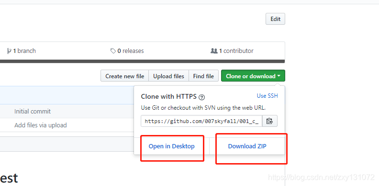Image resolution: width=379 pixels, height=186 pixels.
Task: Open the 1 contributor link
Action: [232, 51]
